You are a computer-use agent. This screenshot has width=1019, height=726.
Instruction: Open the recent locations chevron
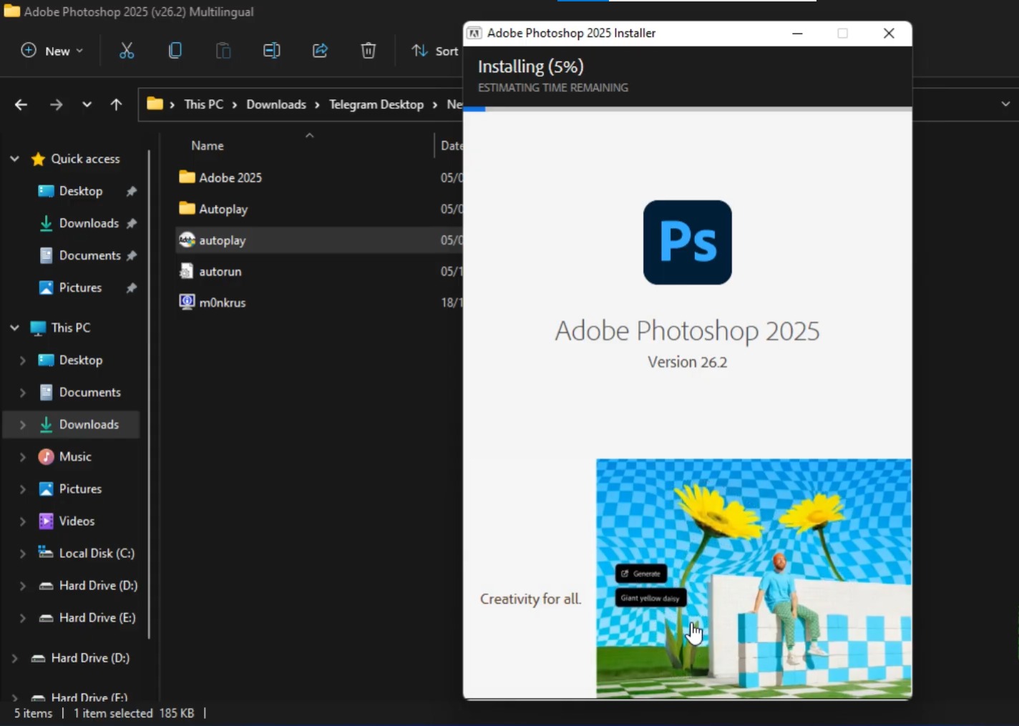pyautogui.click(x=87, y=104)
